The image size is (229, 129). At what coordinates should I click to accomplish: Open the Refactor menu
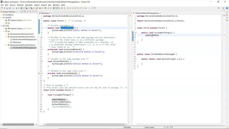point(20,5)
